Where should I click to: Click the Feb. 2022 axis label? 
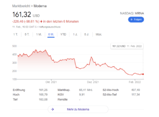tap(135, 82)
